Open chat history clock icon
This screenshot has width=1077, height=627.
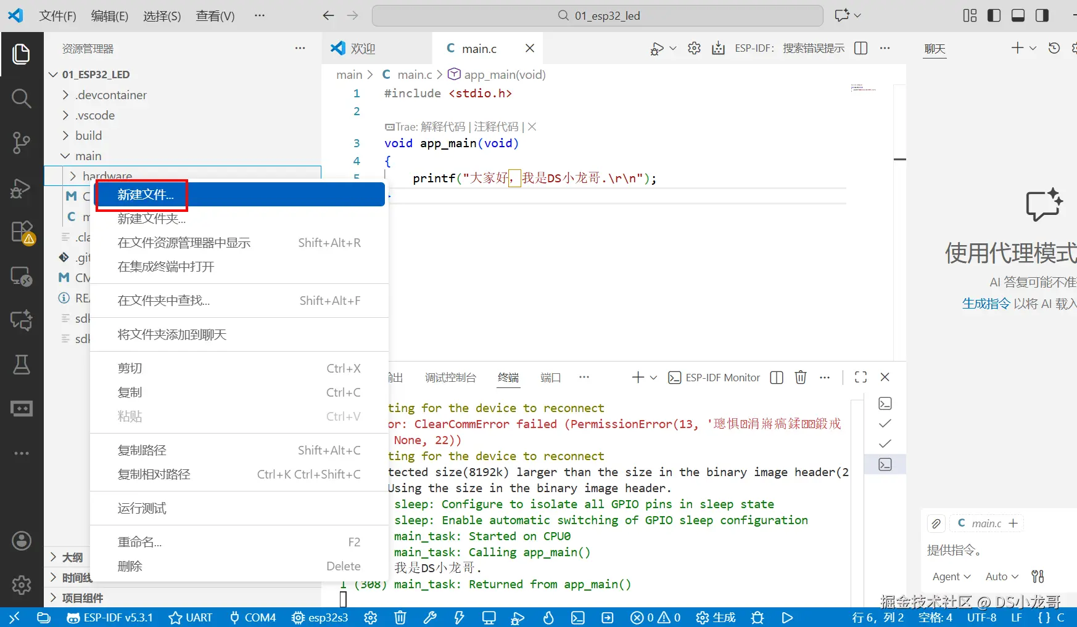tap(1054, 48)
